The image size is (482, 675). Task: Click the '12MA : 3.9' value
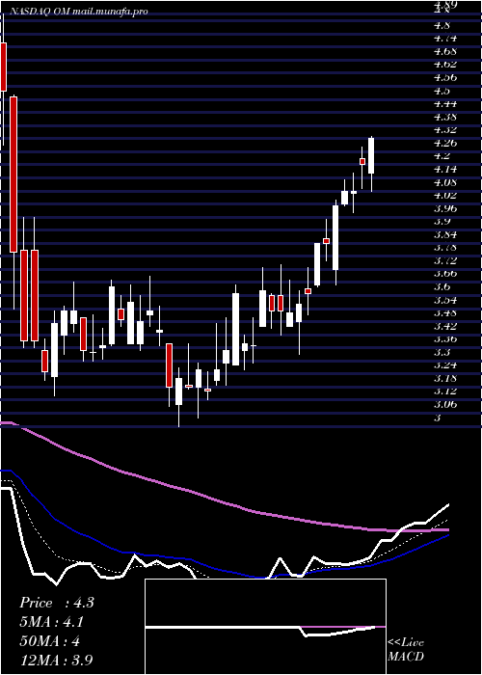(57, 661)
